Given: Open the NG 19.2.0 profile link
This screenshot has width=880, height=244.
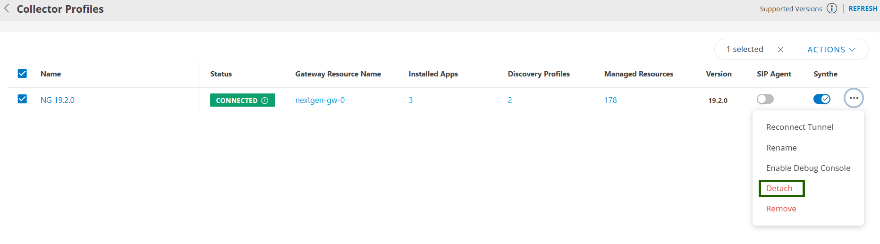Looking at the screenshot, I should [x=58, y=100].
